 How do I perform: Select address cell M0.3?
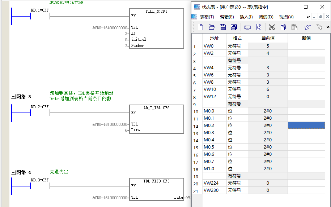(x=215, y=133)
